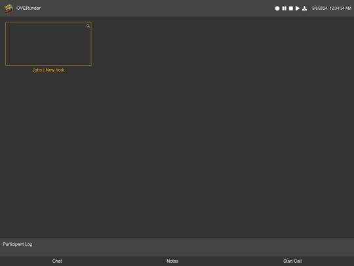Click the OVERunder title text

point(28,9)
